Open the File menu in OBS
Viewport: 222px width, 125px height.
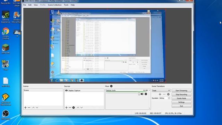pos(25,5)
